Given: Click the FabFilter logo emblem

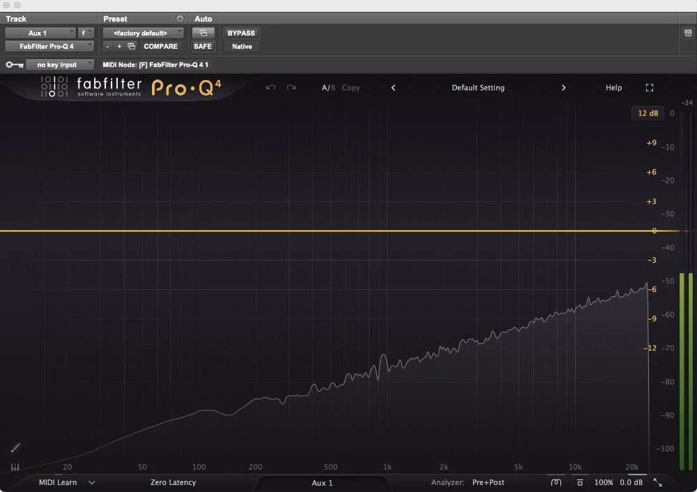Looking at the screenshot, I should click(54, 86).
